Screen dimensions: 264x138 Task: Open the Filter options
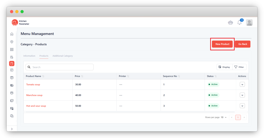point(239,67)
